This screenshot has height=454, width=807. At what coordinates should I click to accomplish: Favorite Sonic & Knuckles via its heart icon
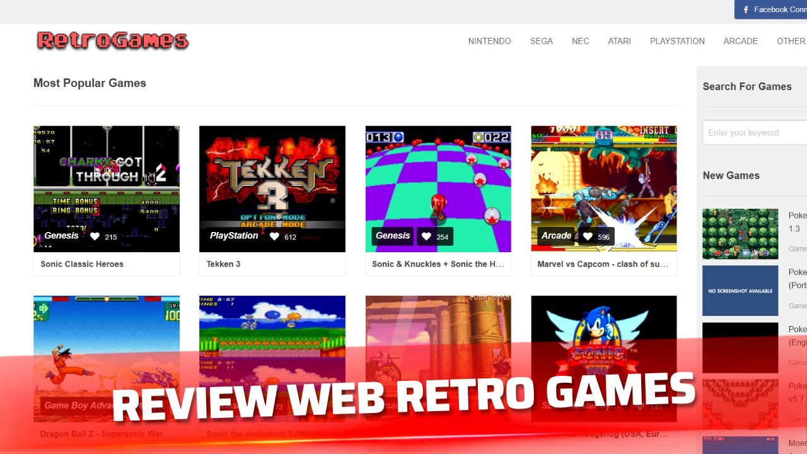(426, 236)
